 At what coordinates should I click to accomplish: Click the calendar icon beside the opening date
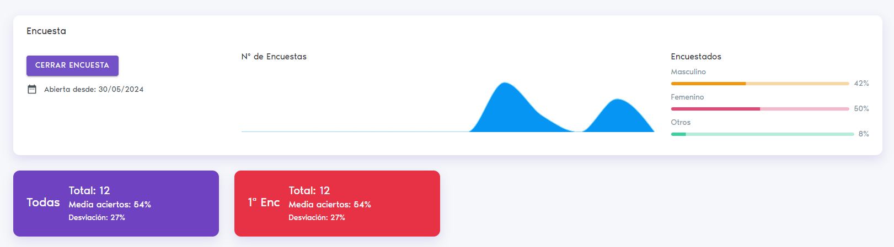(x=32, y=89)
